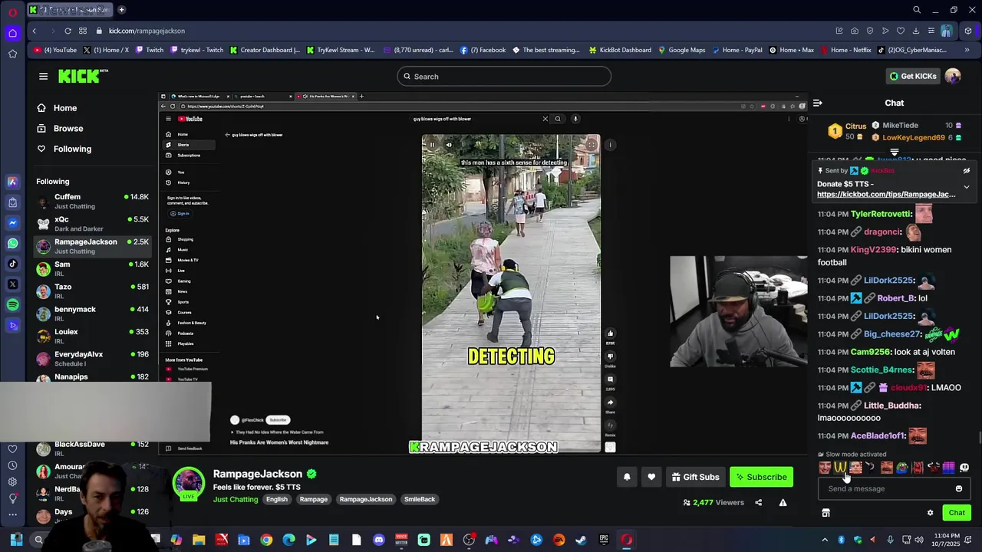Collapse the chat panel
The height and width of the screenshot is (552, 982).
(818, 103)
